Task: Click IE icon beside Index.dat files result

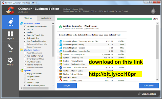Action: point(61,51)
